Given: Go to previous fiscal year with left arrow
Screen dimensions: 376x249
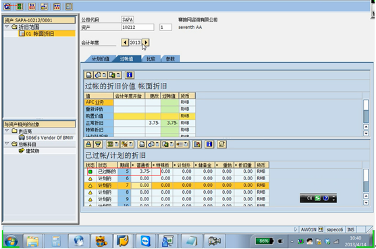Looking at the screenshot, I should click(x=125, y=43).
